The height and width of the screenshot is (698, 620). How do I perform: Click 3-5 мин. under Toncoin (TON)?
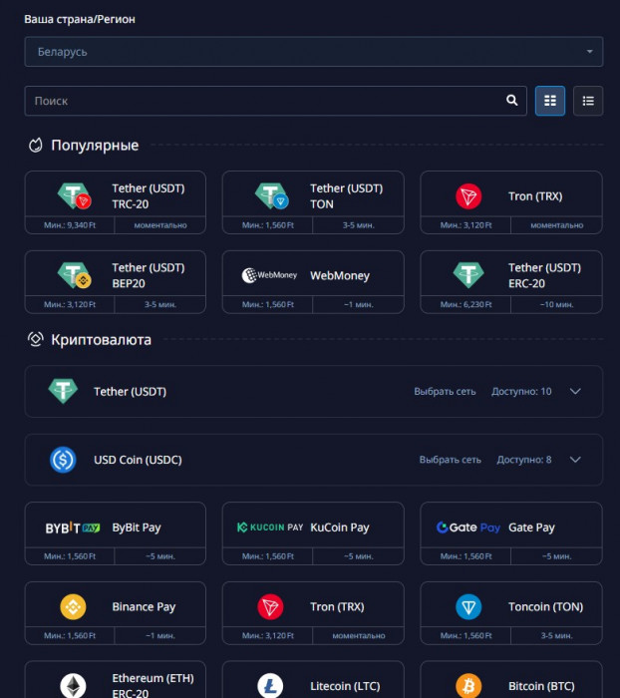pos(556,636)
